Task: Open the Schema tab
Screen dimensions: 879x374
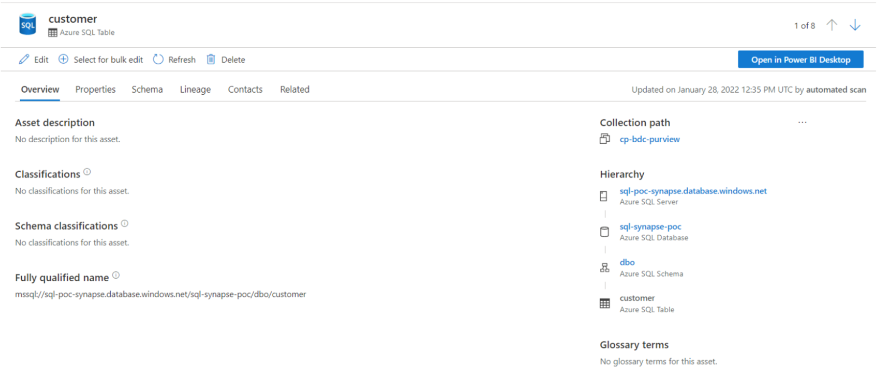Action: click(147, 90)
